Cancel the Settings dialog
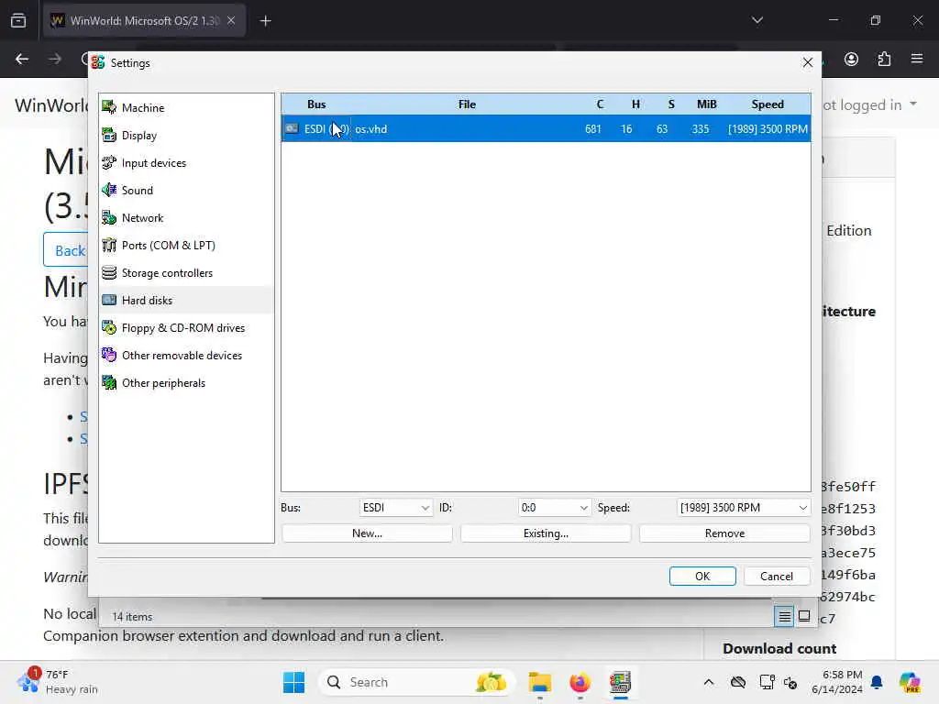 777,576
